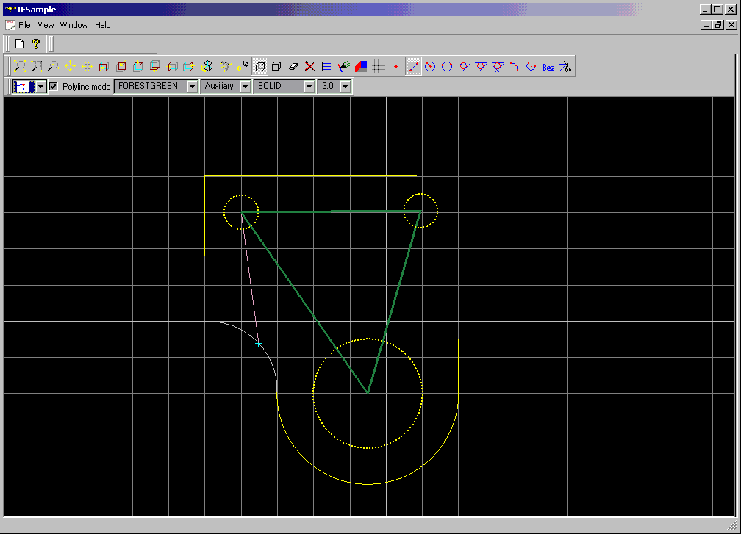Click the red and blue solid icon

pyautogui.click(x=361, y=67)
